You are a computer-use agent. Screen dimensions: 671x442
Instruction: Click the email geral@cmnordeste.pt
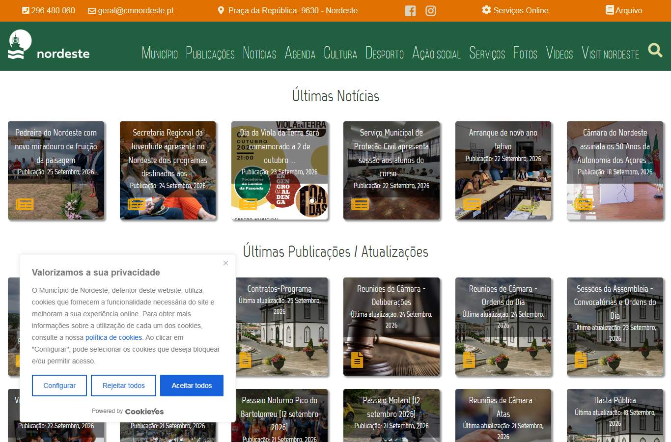pyautogui.click(x=131, y=10)
